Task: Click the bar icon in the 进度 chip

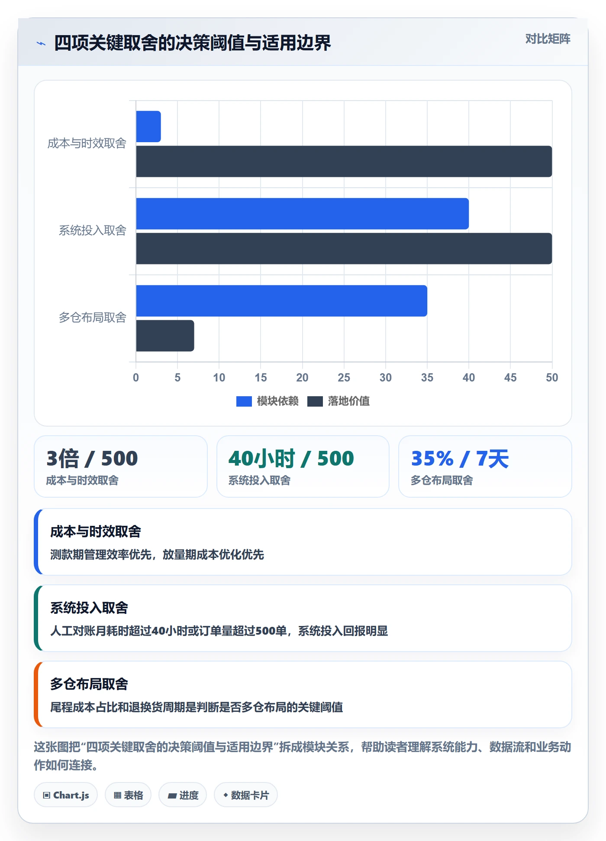Action: [x=172, y=796]
